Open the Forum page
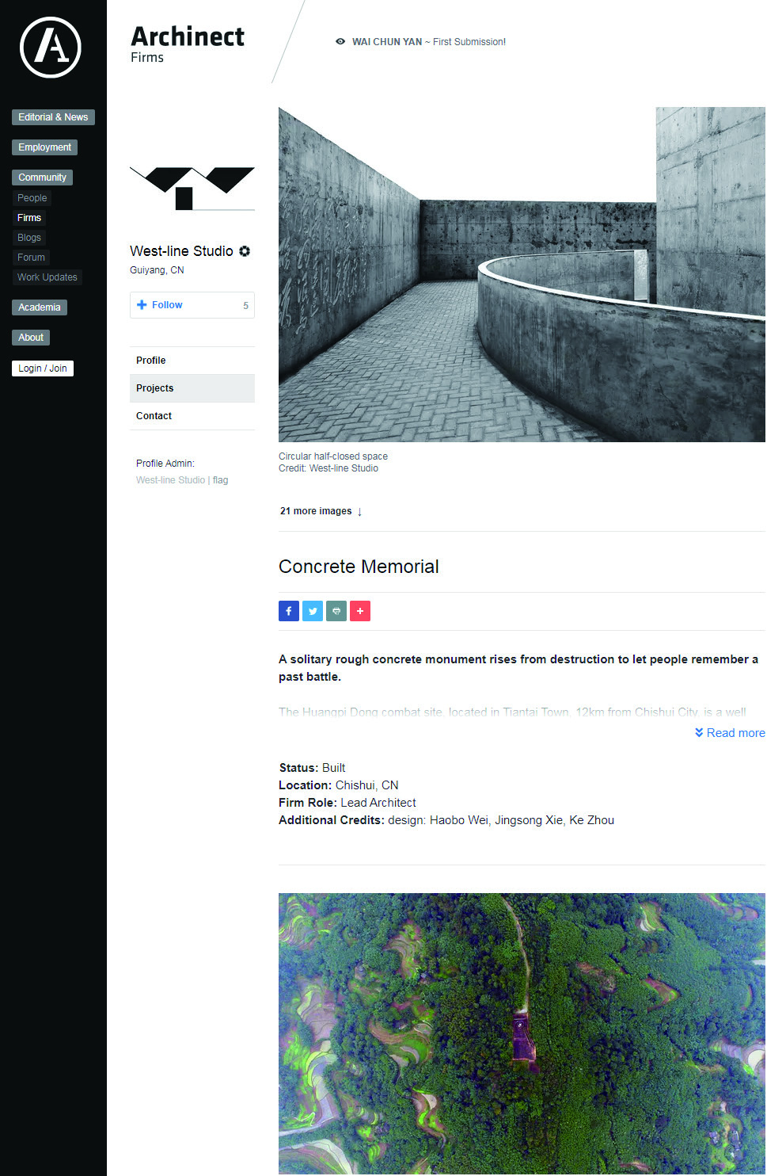The width and height of the screenshot is (767, 1176). click(32, 258)
